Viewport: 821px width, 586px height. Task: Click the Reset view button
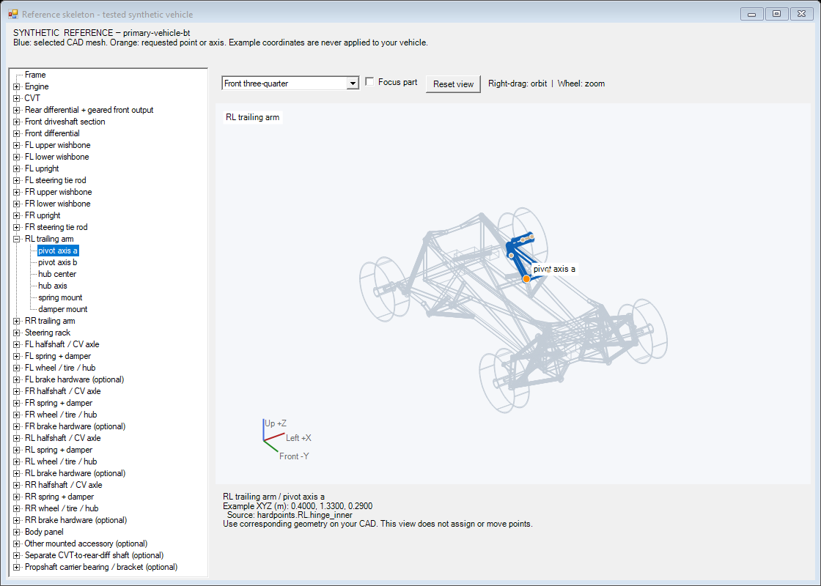click(453, 84)
